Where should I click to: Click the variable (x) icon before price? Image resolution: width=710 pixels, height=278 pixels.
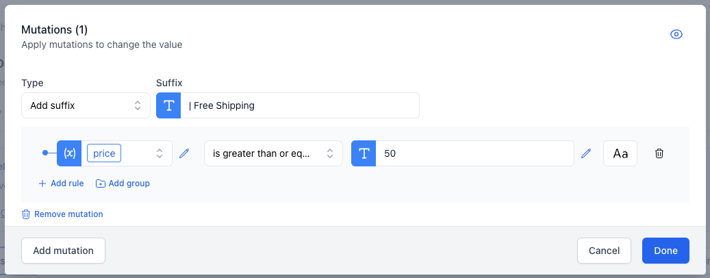(69, 153)
